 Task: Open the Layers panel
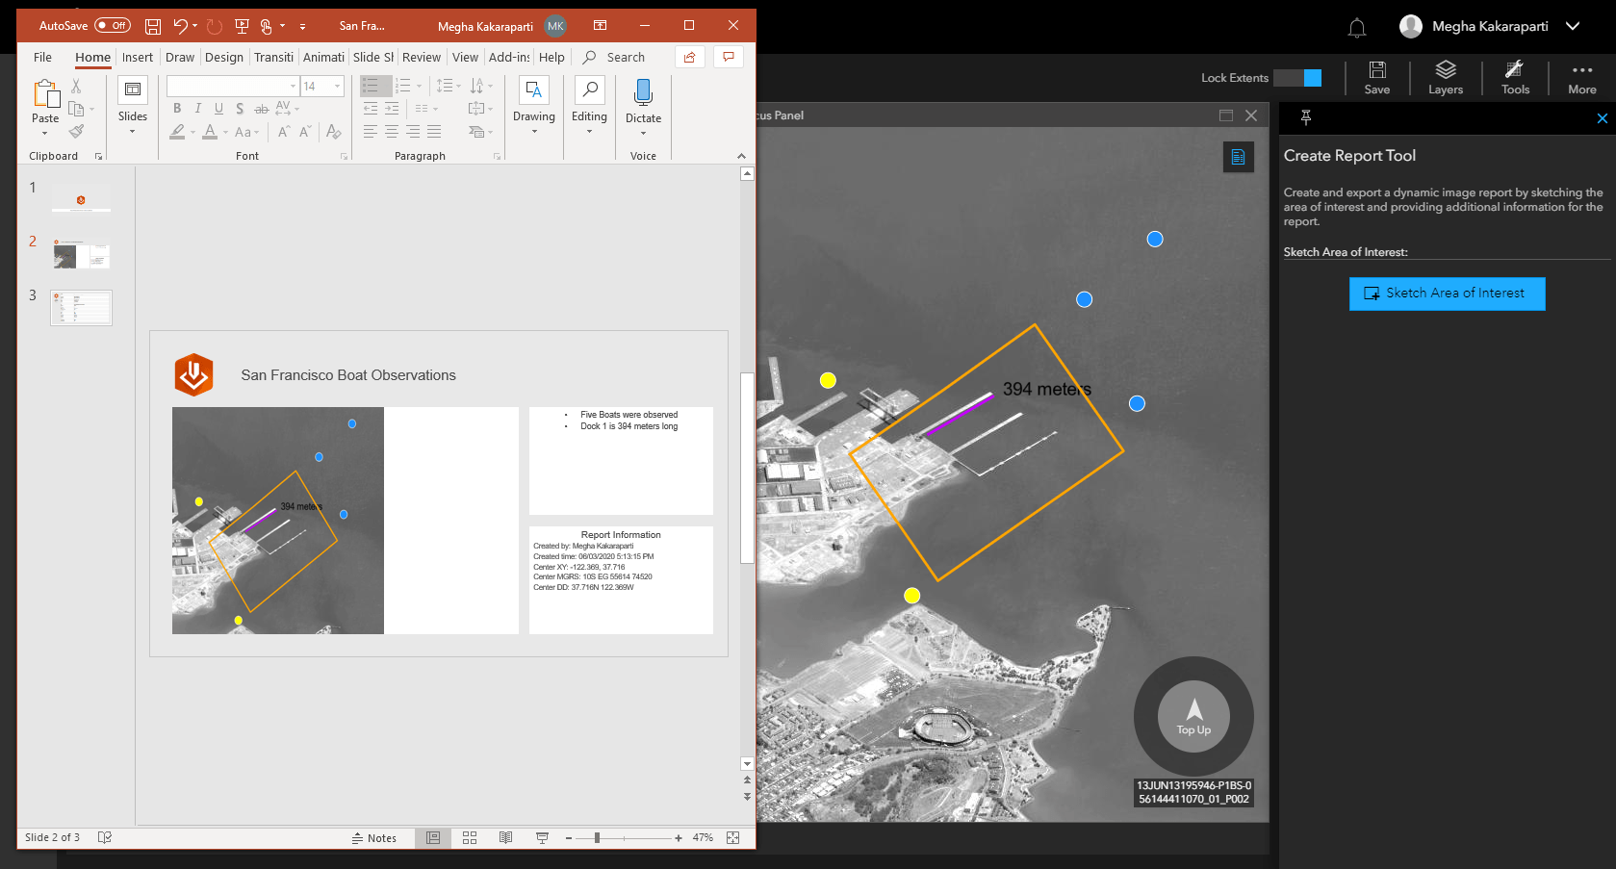click(1445, 77)
